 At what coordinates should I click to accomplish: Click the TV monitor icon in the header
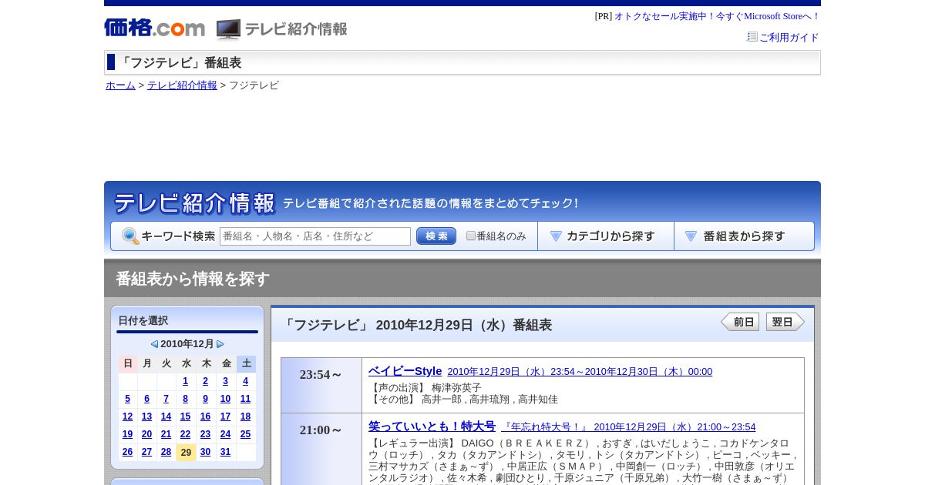point(228,29)
